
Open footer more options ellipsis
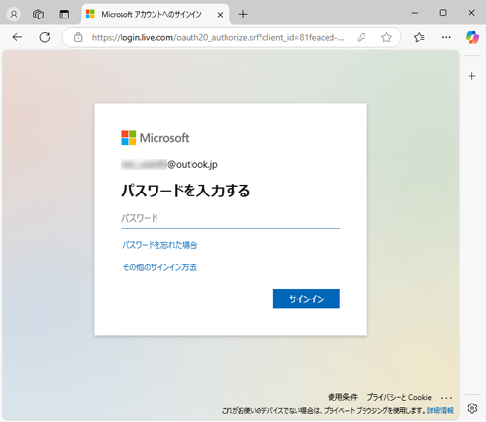tap(446, 398)
